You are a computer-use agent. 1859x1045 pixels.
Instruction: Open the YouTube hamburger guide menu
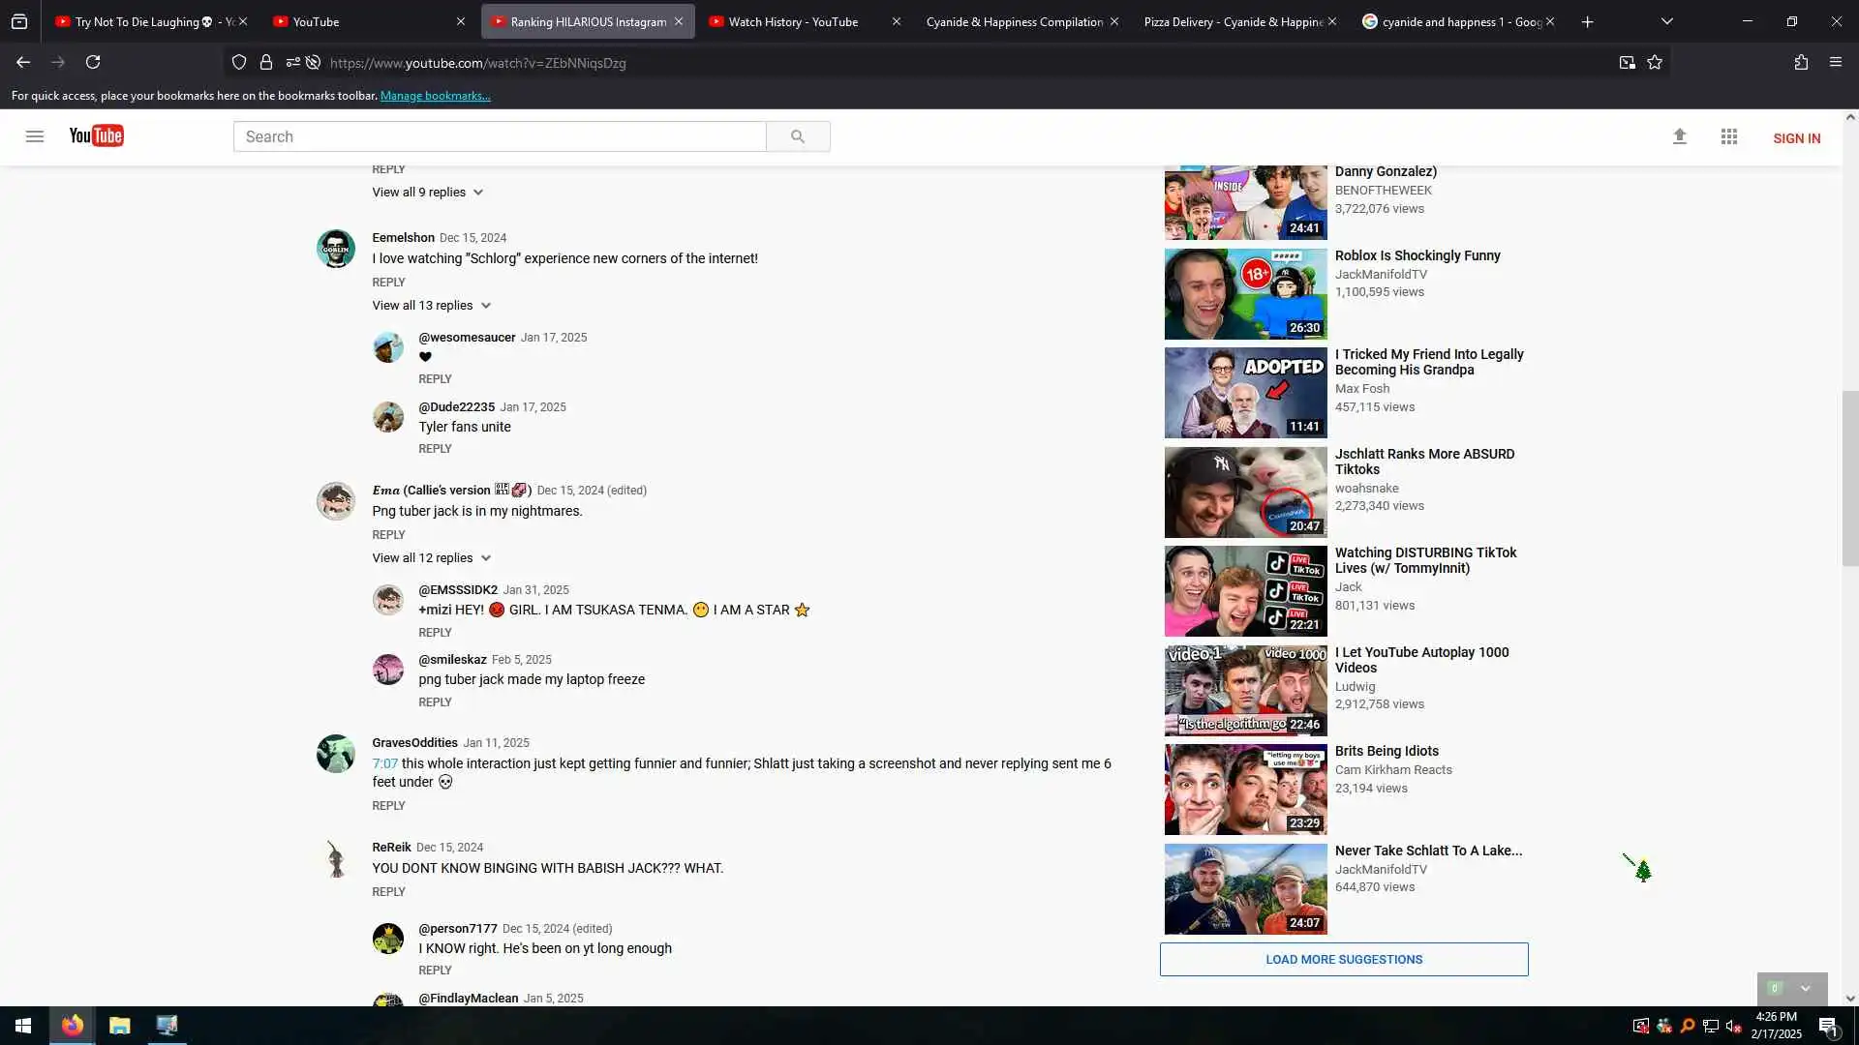point(35,136)
